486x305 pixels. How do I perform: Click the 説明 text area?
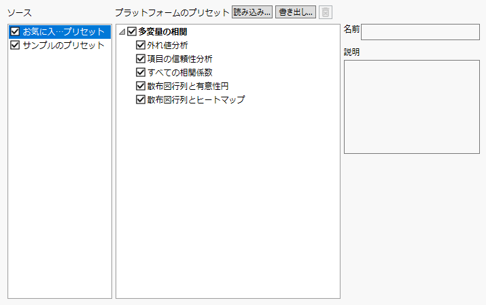[x=412, y=107]
